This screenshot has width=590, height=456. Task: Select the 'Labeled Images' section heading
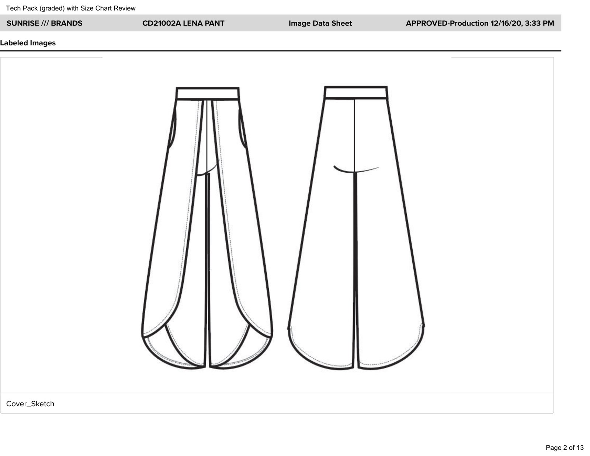[x=28, y=43]
